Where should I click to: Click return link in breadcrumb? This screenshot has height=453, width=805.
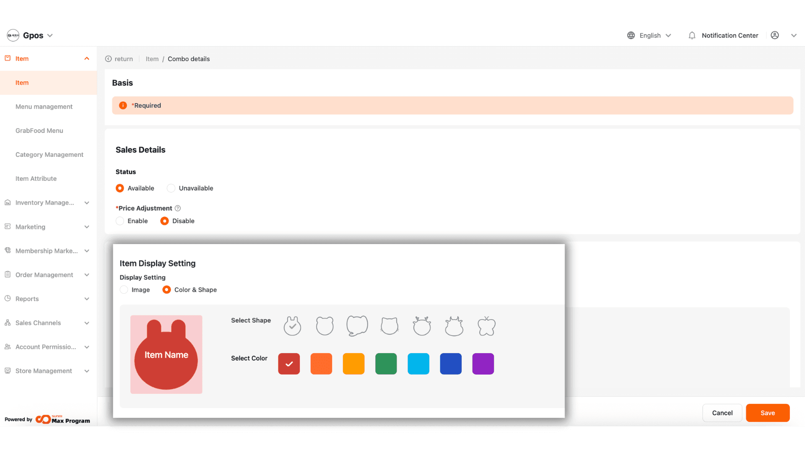pyautogui.click(x=119, y=59)
